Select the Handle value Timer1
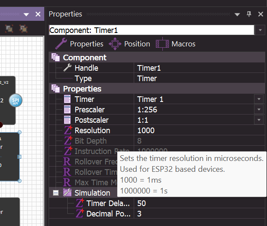 coord(149,68)
